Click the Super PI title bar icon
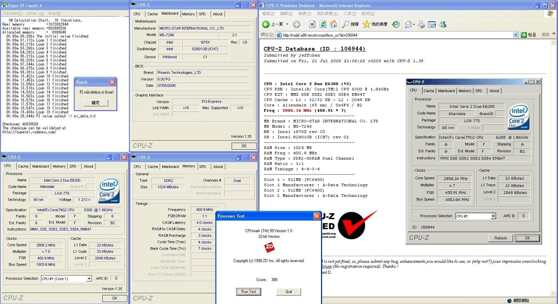Image resolution: width=558 pixels, height=304 pixels. (x=4, y=5)
